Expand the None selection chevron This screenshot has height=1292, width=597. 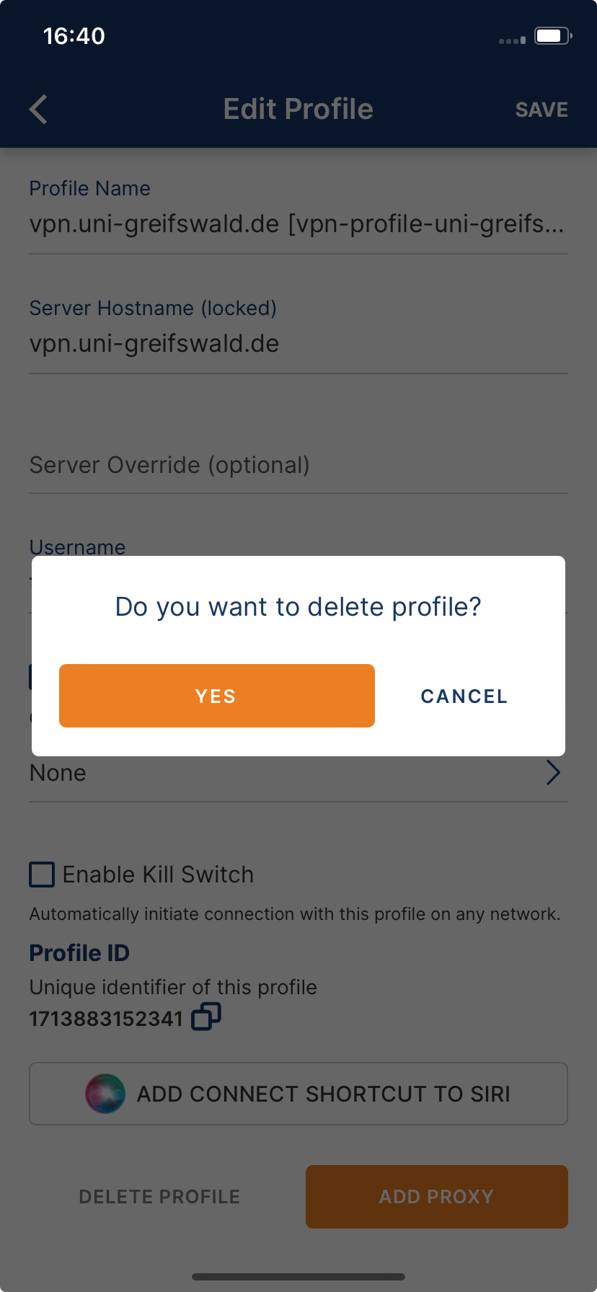pos(553,772)
